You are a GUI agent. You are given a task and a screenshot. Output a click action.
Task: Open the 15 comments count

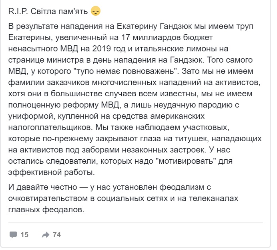click(24, 235)
